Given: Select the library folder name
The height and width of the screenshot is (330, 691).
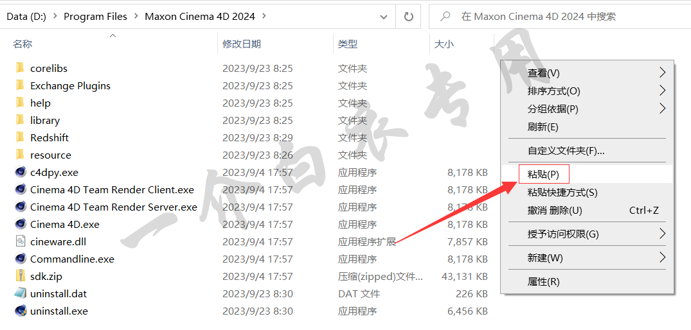Looking at the screenshot, I should coord(45,120).
